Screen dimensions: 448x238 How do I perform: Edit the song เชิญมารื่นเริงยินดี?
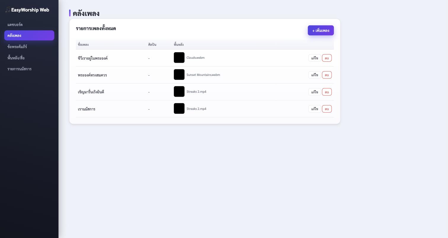[315, 92]
